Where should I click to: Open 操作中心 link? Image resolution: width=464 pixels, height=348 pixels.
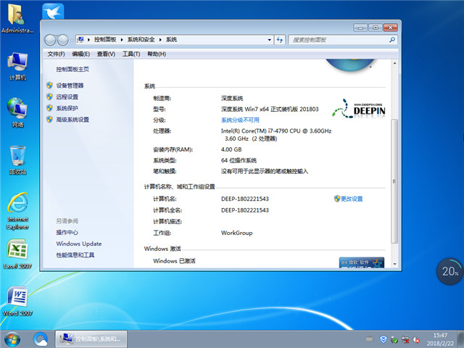click(x=67, y=232)
